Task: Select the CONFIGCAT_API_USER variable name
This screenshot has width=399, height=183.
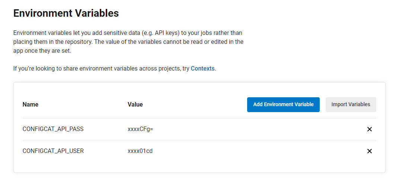Action: [53, 151]
